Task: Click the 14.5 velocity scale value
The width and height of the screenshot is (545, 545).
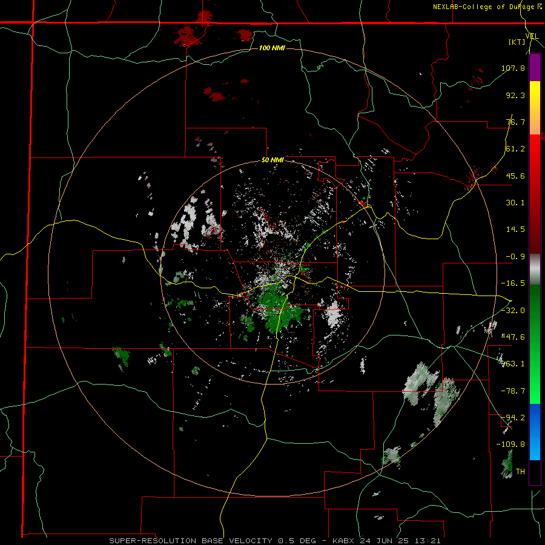Action: 515,230
